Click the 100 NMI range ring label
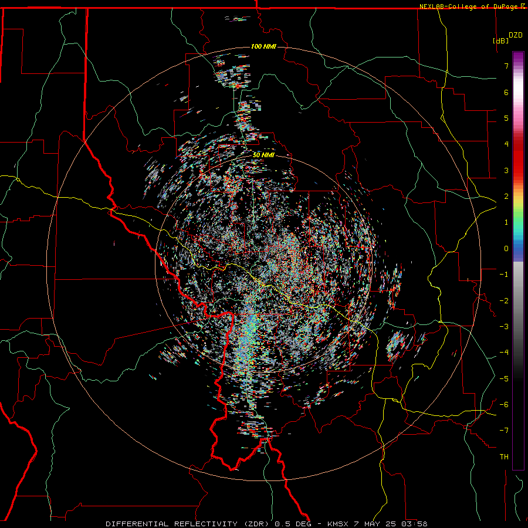 [x=263, y=46]
